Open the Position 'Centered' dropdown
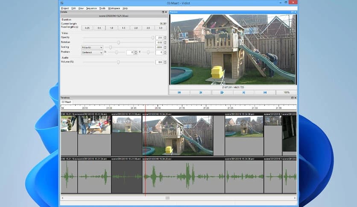This screenshot has height=207, width=357. (92, 53)
